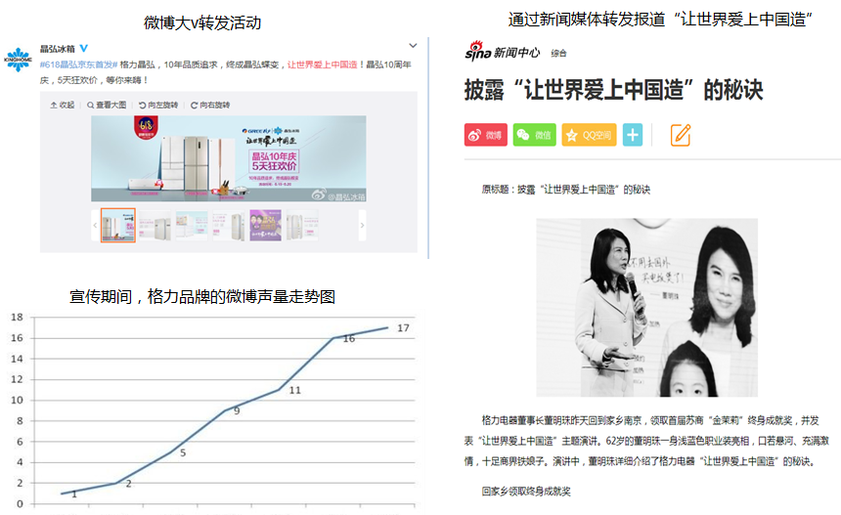Click the 原标题 line of the article

[x=566, y=190]
